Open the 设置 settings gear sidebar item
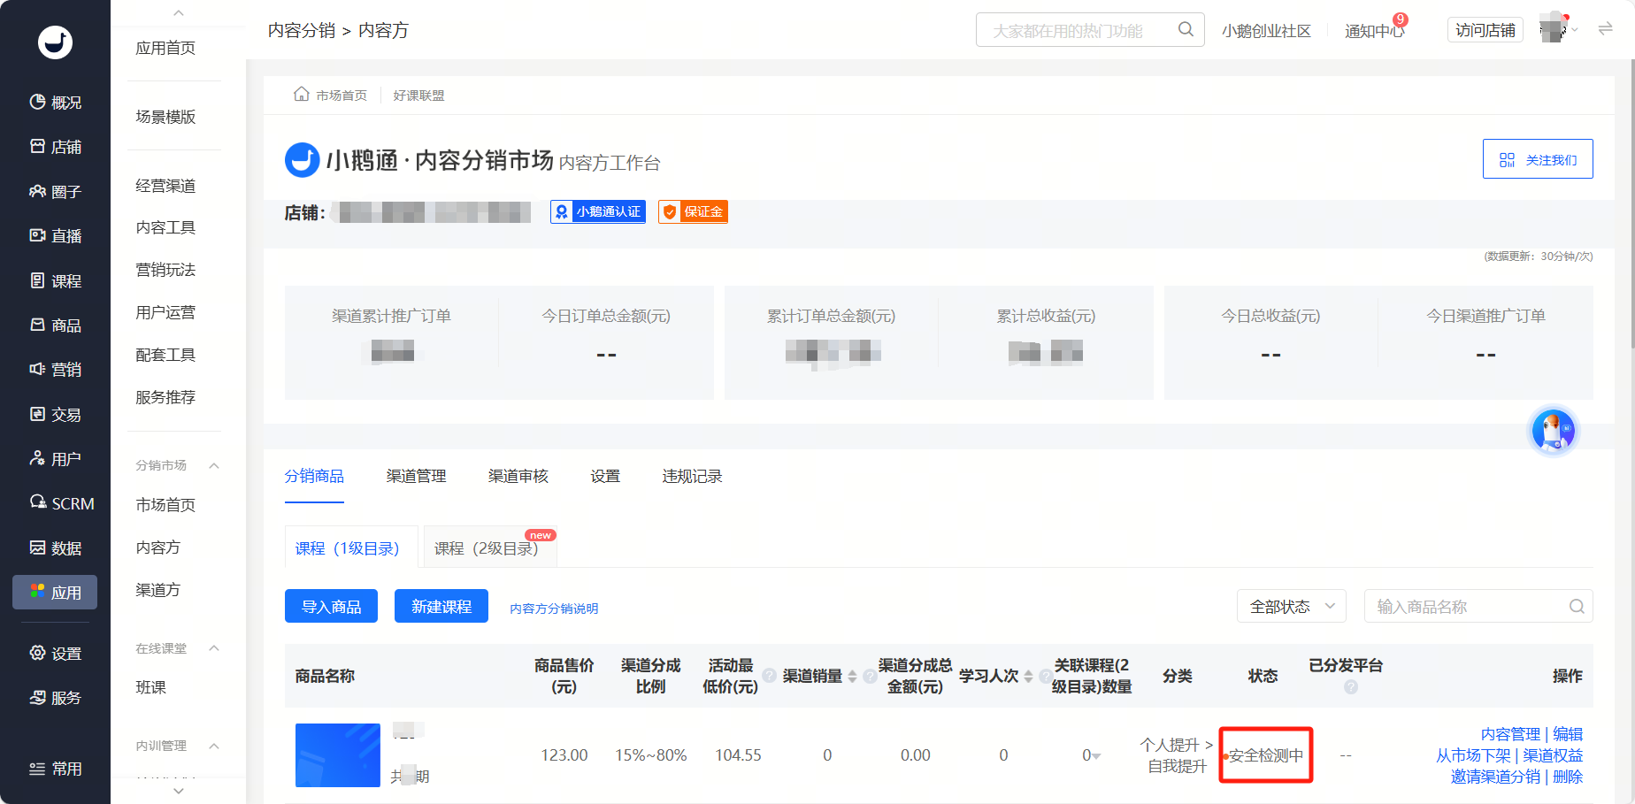The height and width of the screenshot is (804, 1635). click(55, 653)
